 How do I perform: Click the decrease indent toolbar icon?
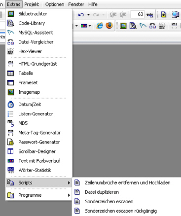(x=113, y=15)
